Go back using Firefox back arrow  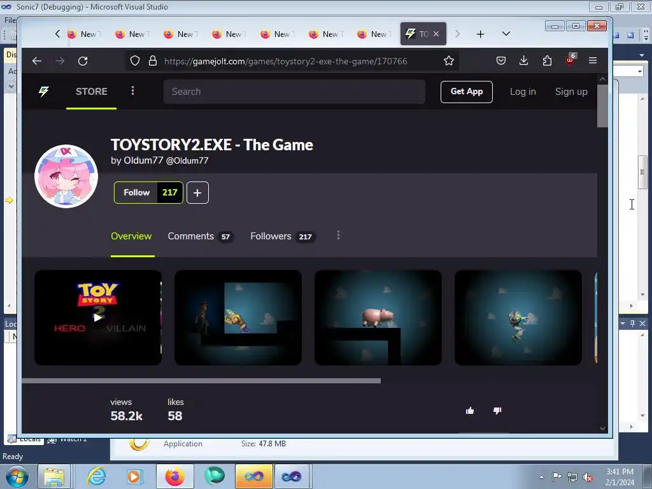(x=37, y=61)
